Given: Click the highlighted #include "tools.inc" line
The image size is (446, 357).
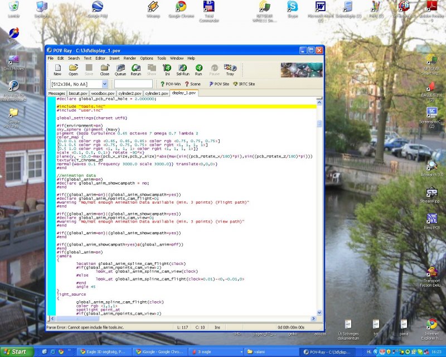Looking at the screenshot, I should (186, 107).
